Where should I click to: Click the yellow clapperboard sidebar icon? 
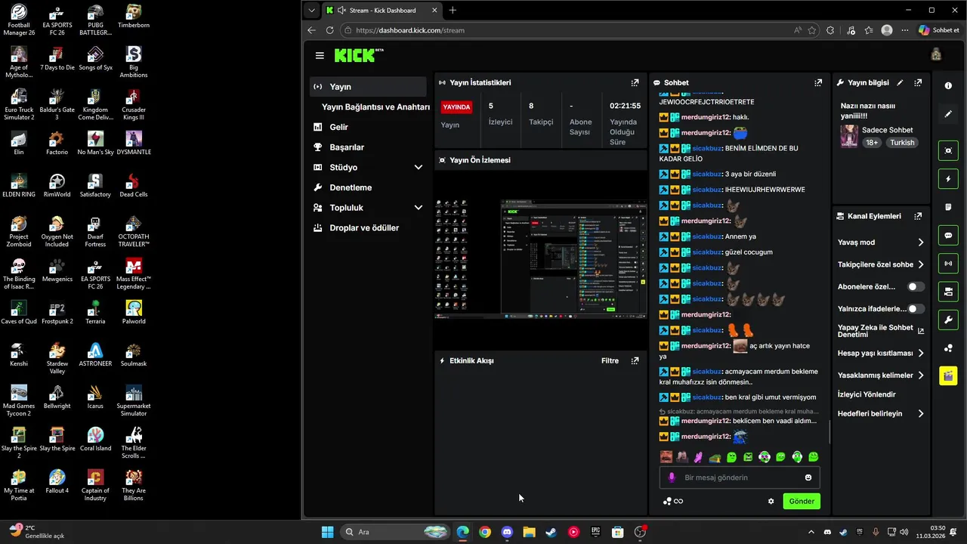(948, 376)
